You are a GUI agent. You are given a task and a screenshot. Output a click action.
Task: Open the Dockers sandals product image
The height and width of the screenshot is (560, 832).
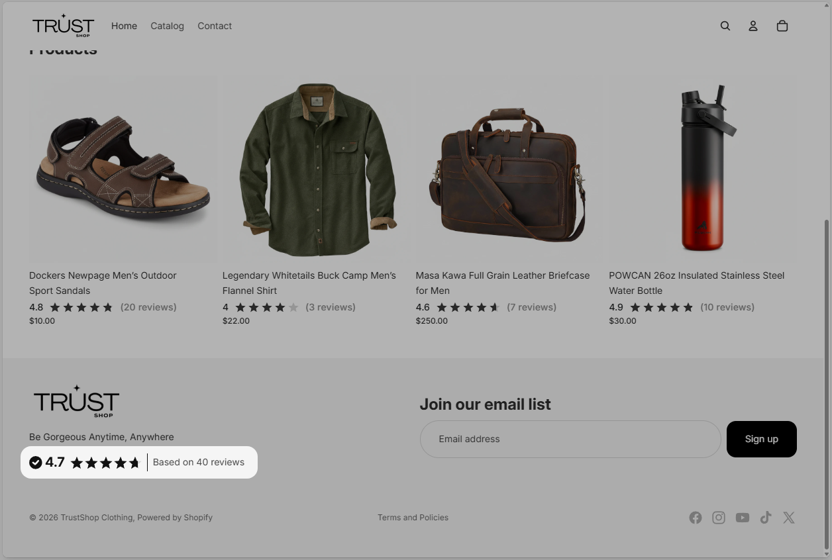[x=123, y=169]
